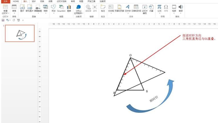Click the Photo Album (相册) icon
The width and height of the screenshot is (218, 123).
45,7
